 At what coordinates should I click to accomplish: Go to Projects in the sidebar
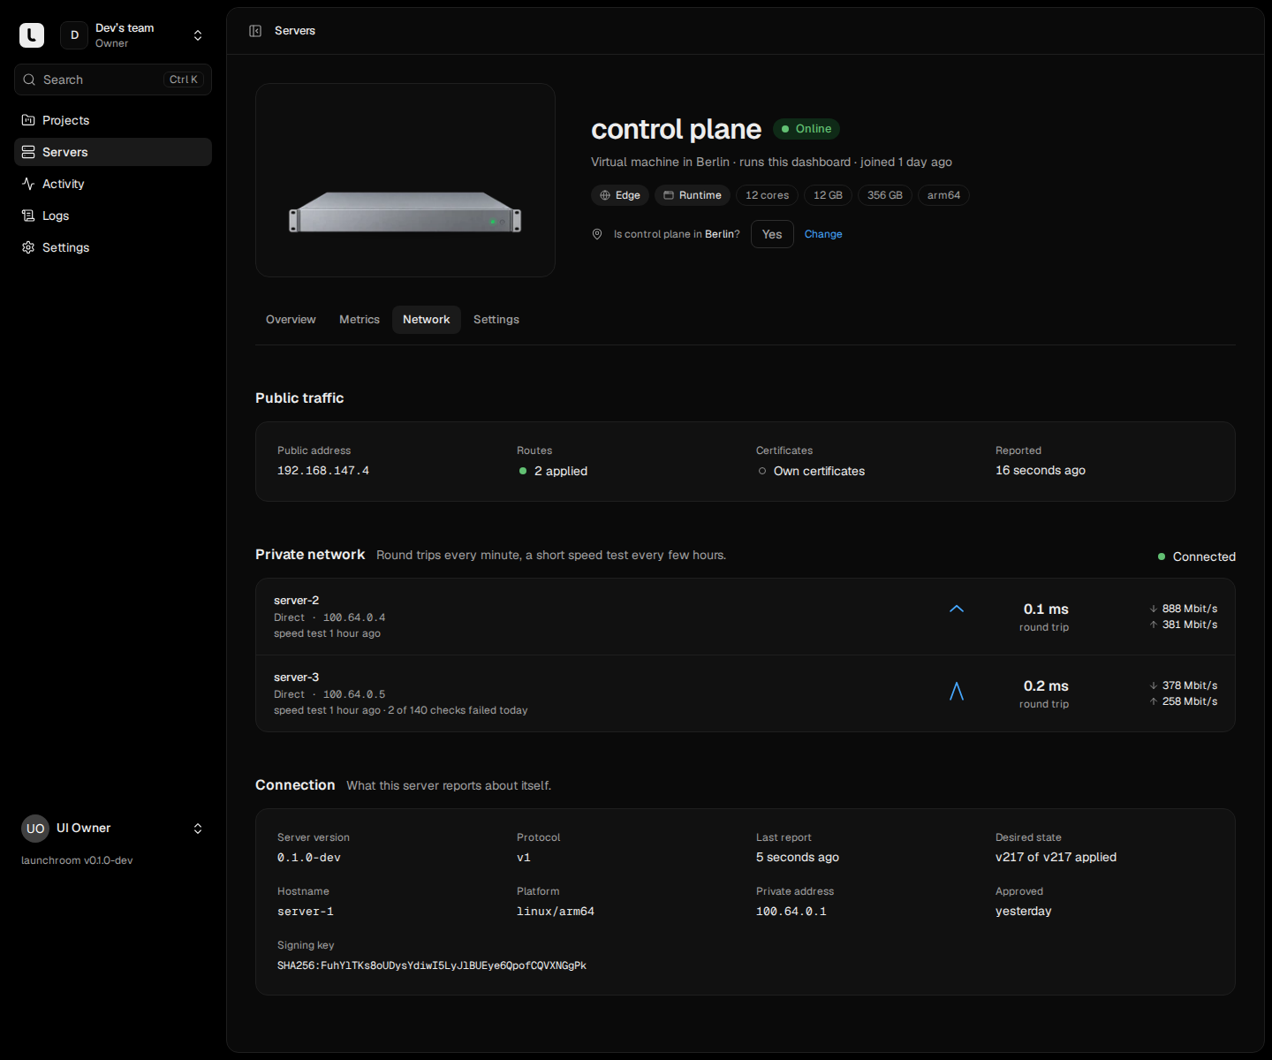pos(113,120)
